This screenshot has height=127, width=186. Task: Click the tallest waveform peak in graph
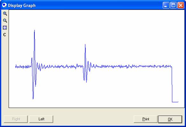(x=34, y=31)
